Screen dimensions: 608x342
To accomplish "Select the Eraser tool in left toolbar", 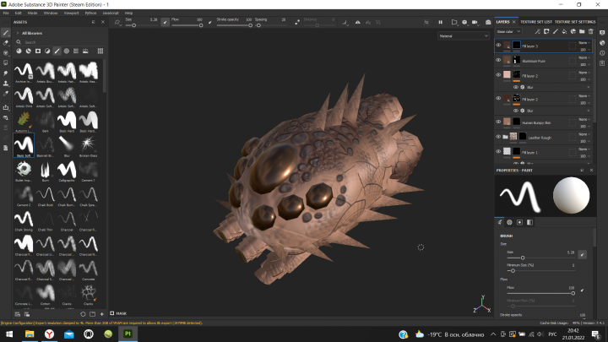I will tap(6, 43).
